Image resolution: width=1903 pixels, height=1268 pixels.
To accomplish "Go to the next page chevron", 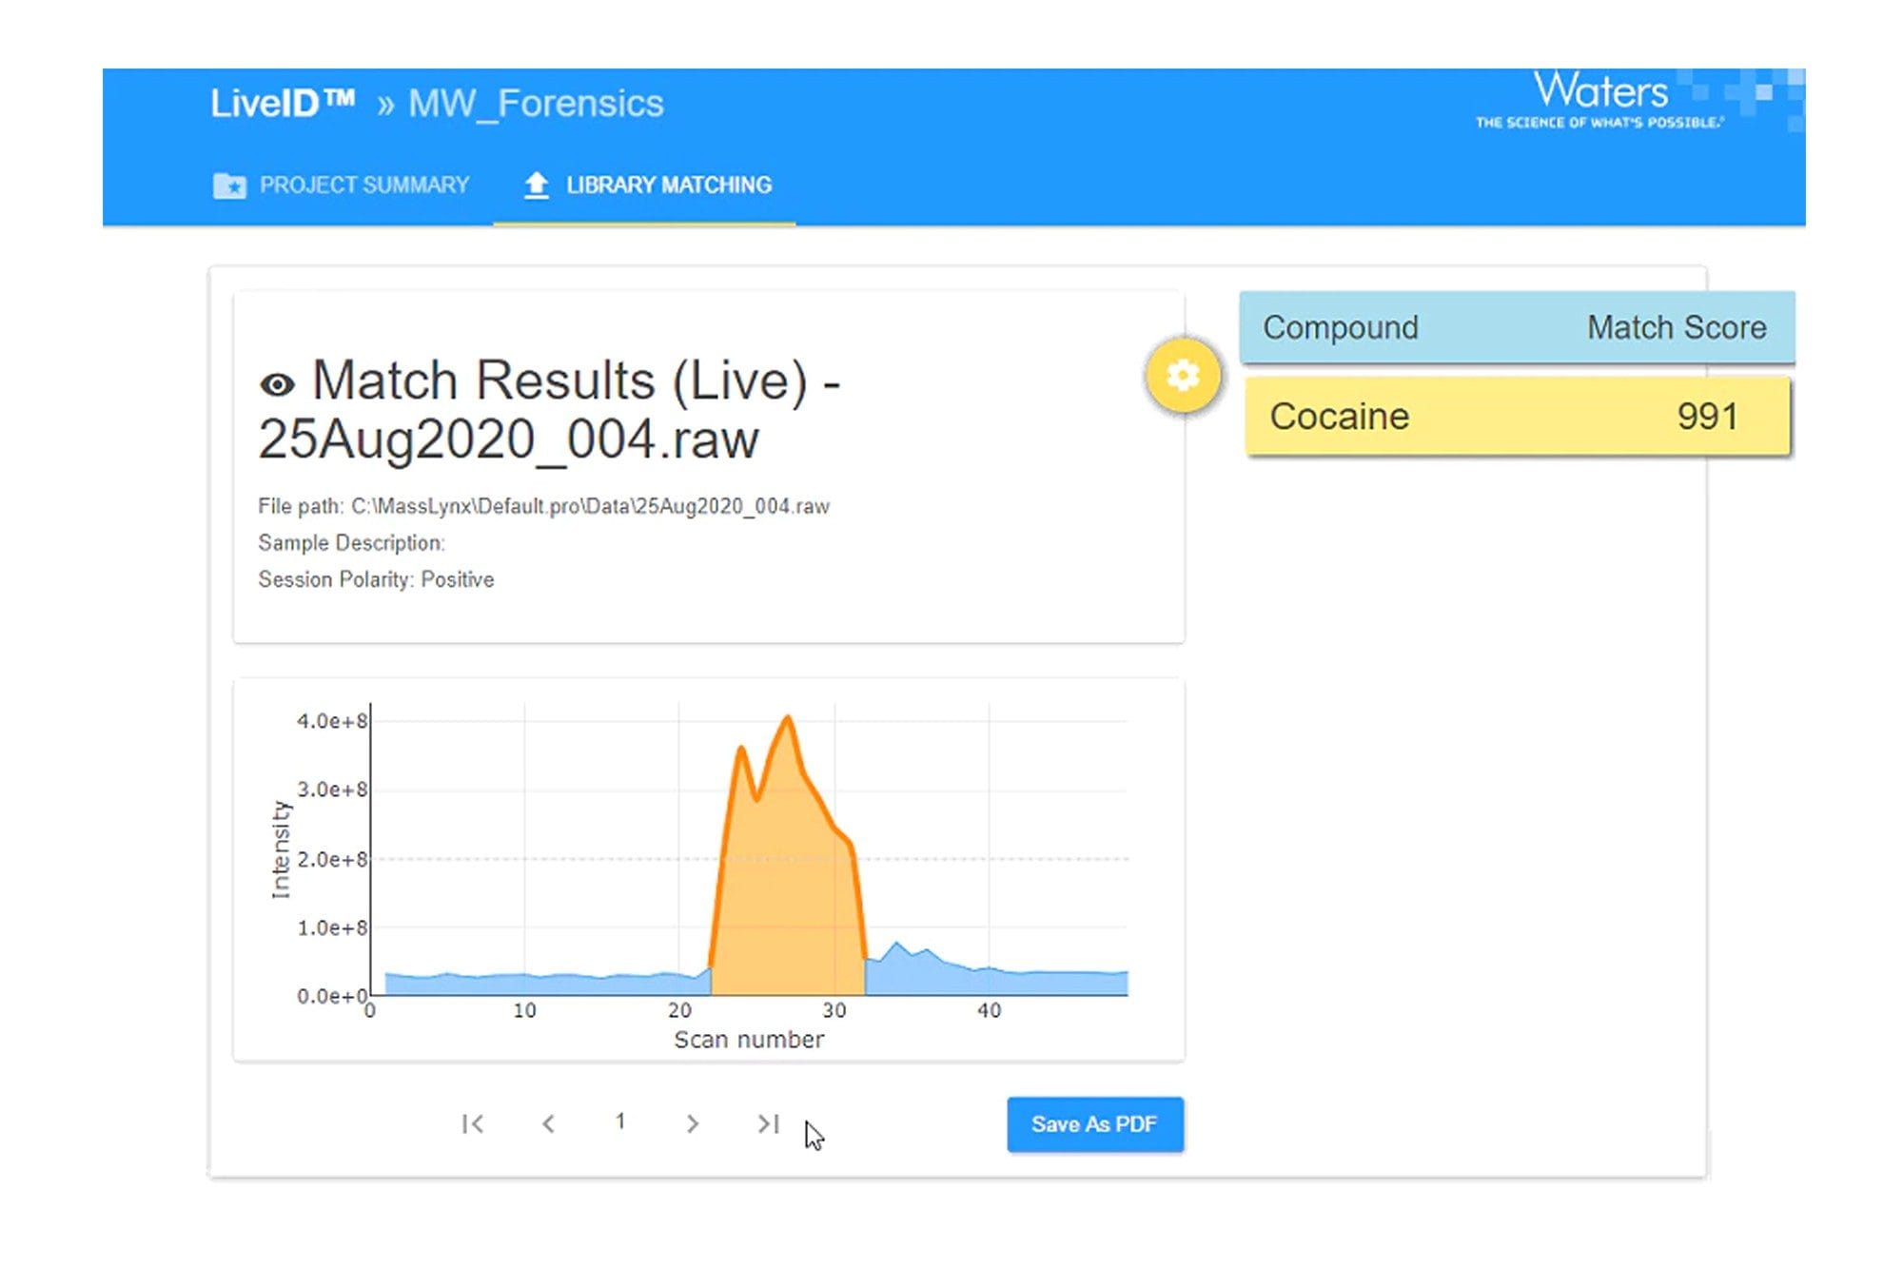I will click(693, 1123).
